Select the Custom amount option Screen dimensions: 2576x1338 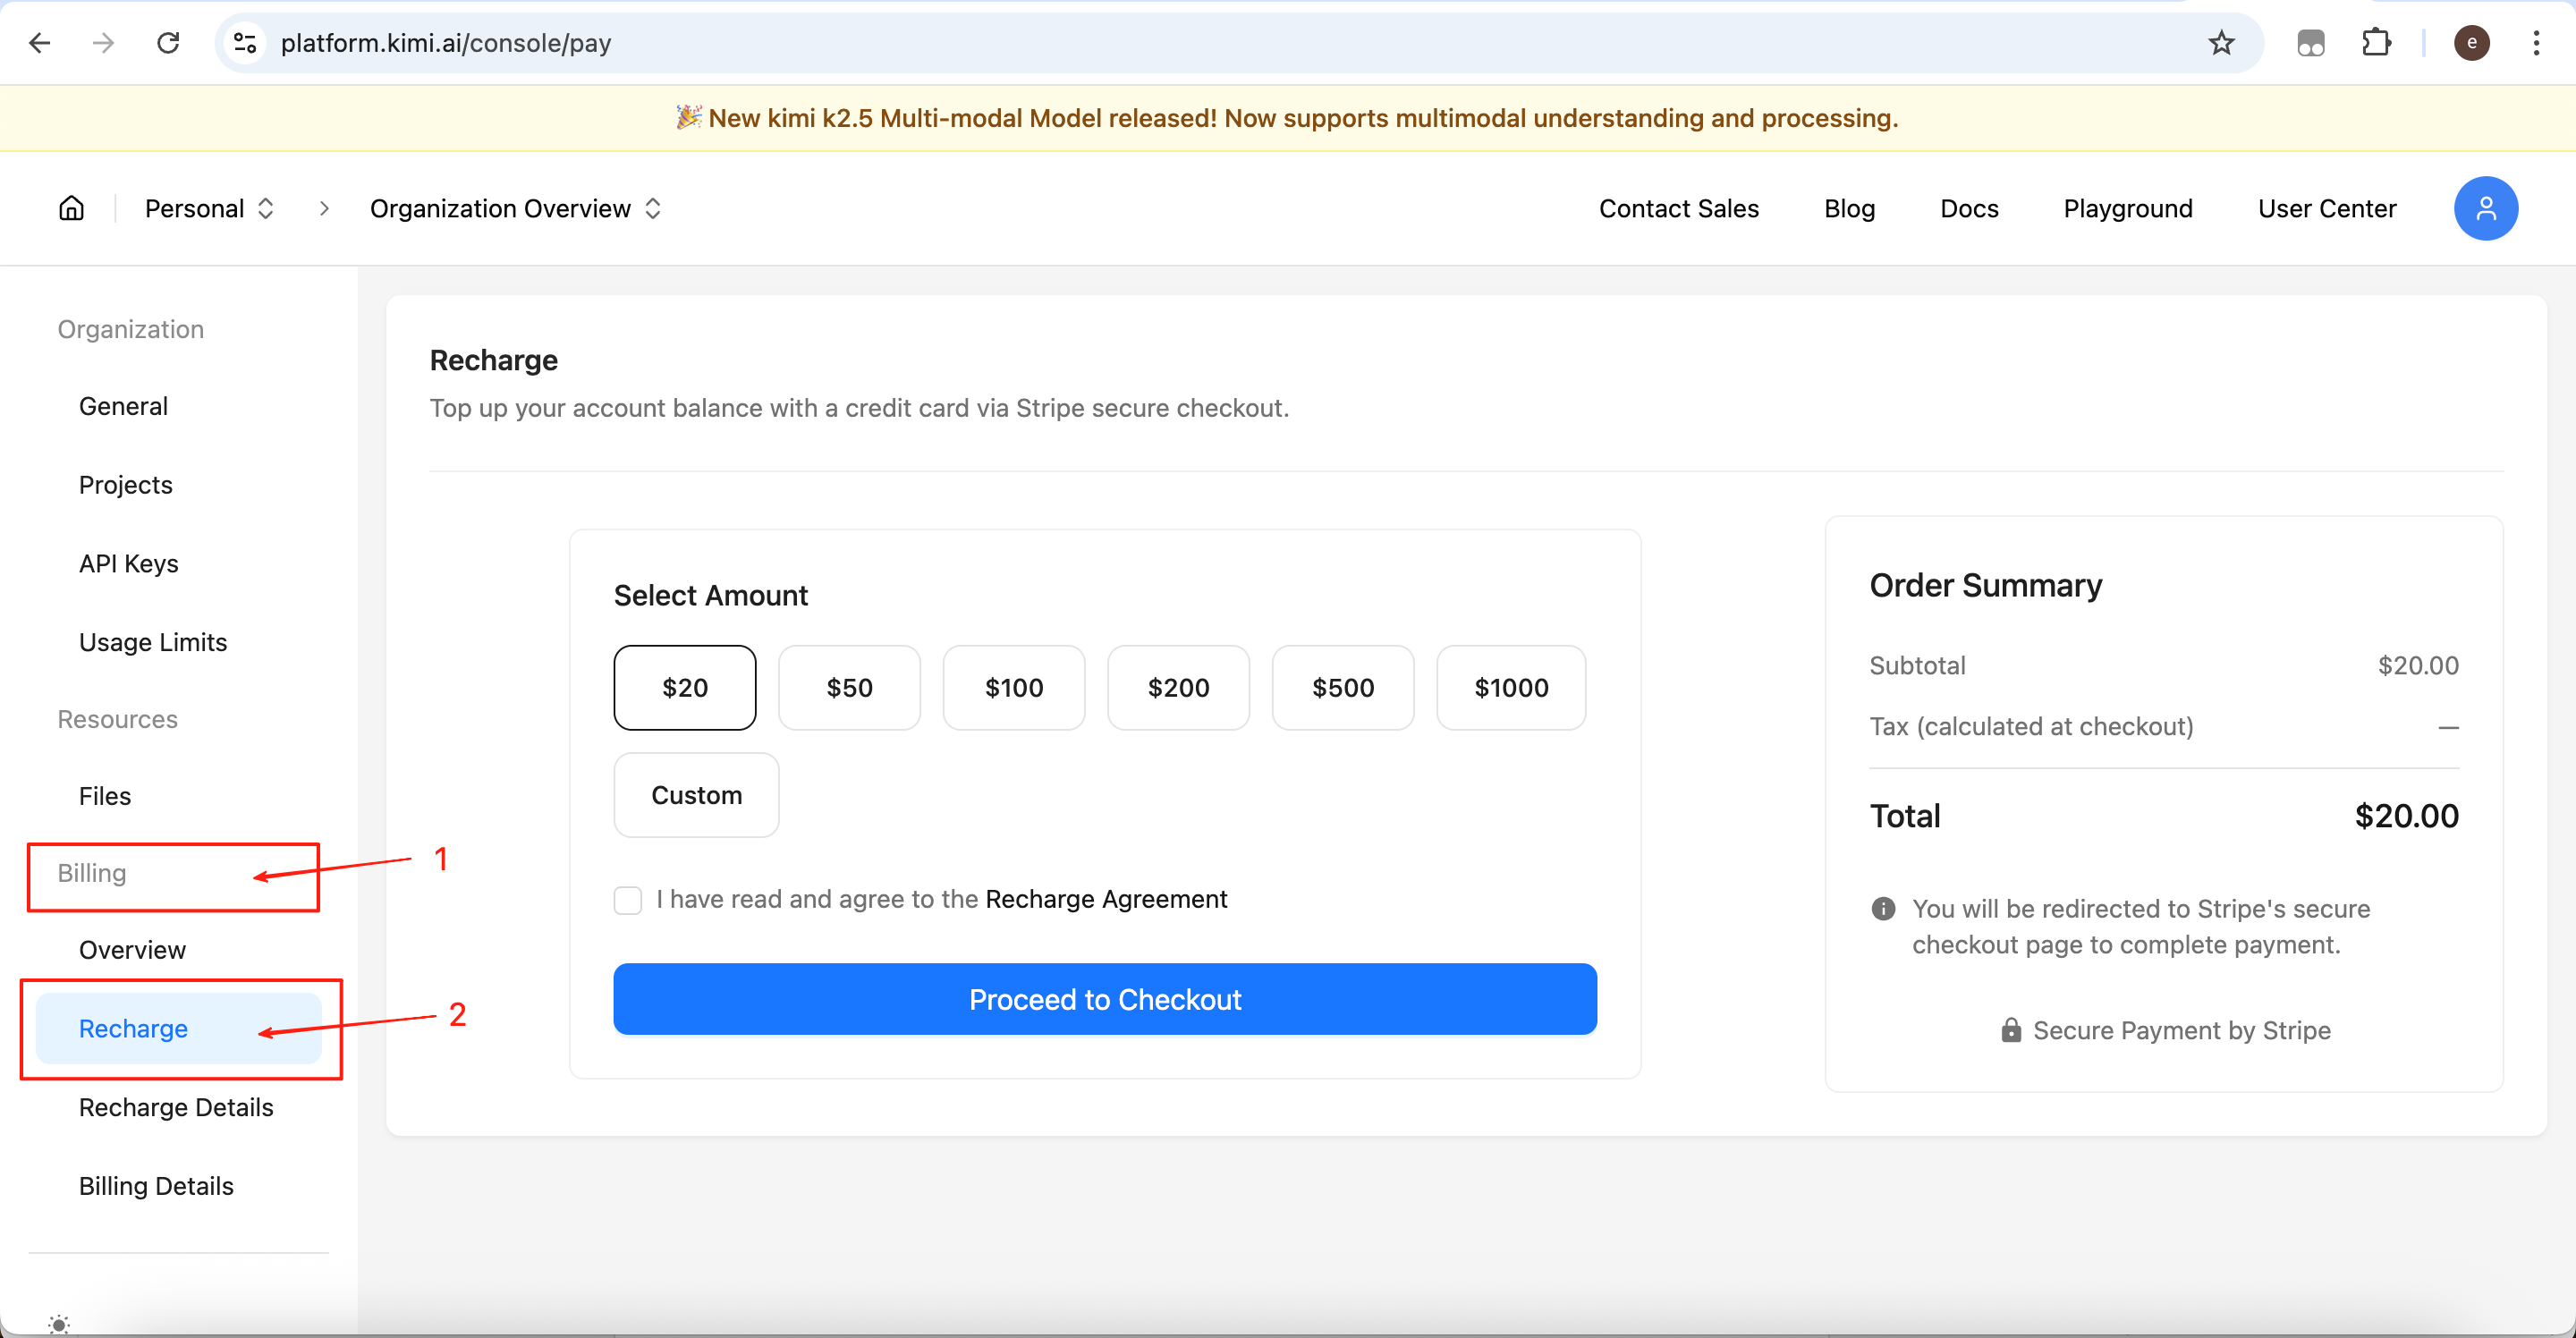pyautogui.click(x=696, y=795)
